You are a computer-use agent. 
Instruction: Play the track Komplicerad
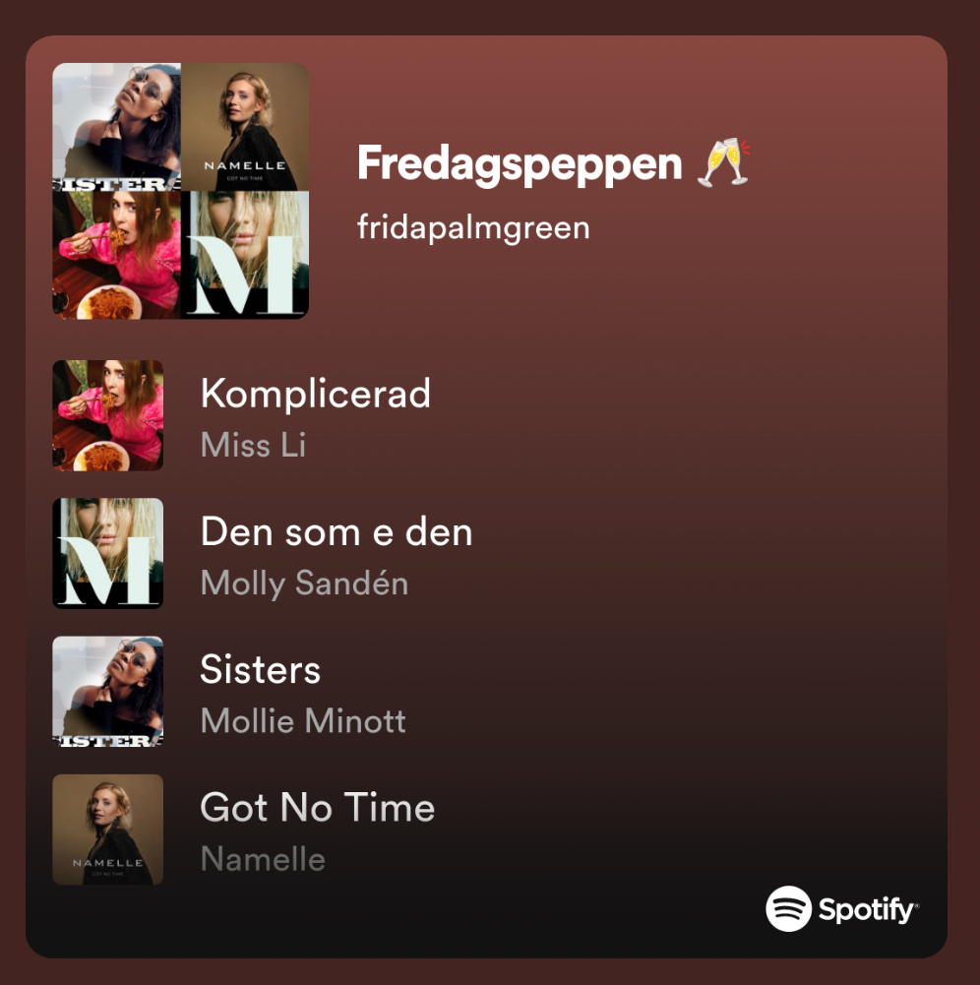[315, 395]
